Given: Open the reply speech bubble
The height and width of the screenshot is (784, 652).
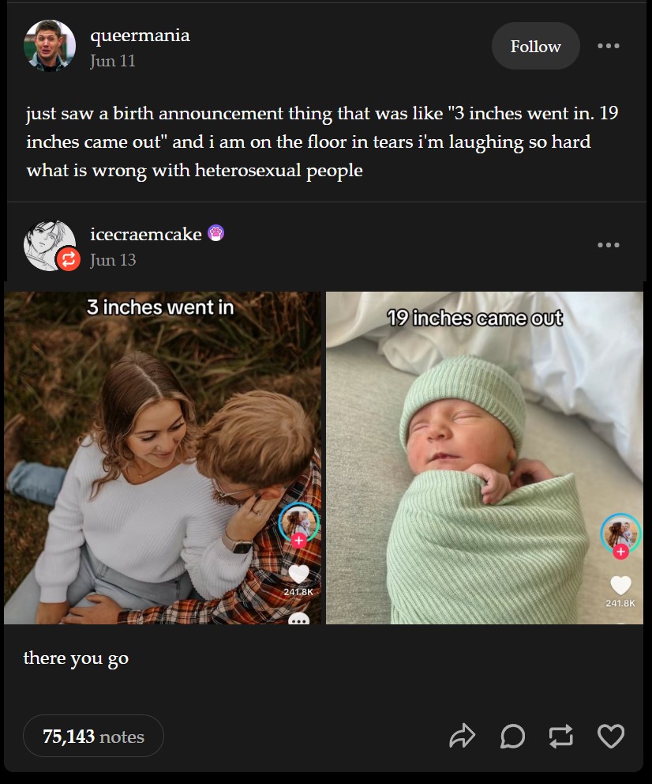Looking at the screenshot, I should pyautogui.click(x=512, y=736).
